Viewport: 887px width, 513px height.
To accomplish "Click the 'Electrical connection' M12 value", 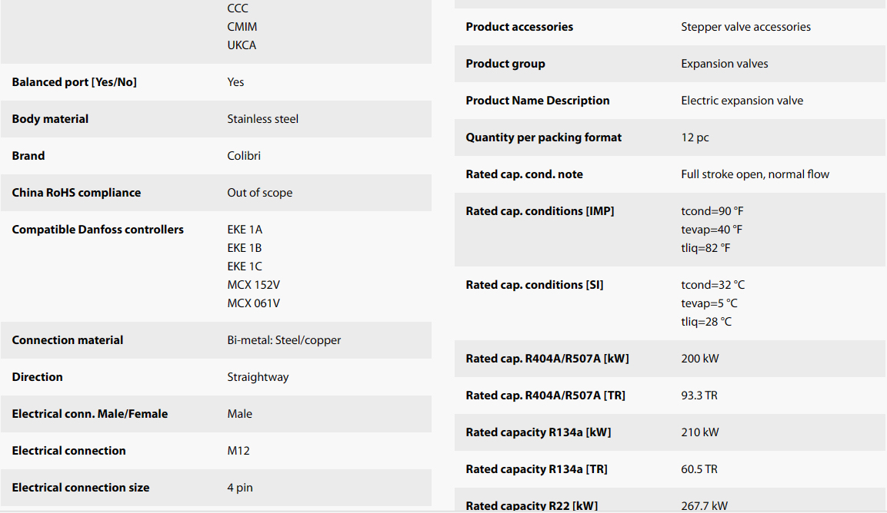I will point(238,451).
